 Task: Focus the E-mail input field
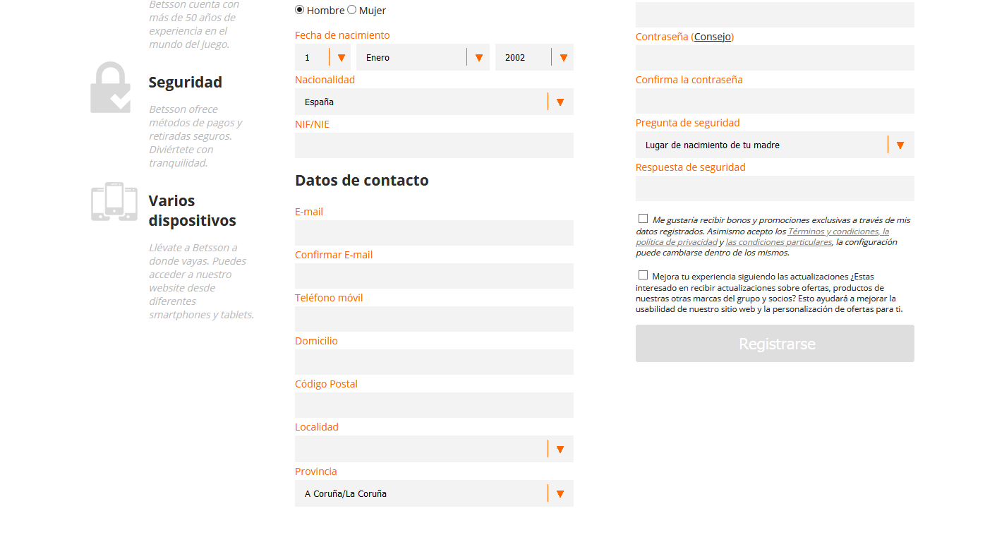pos(434,234)
